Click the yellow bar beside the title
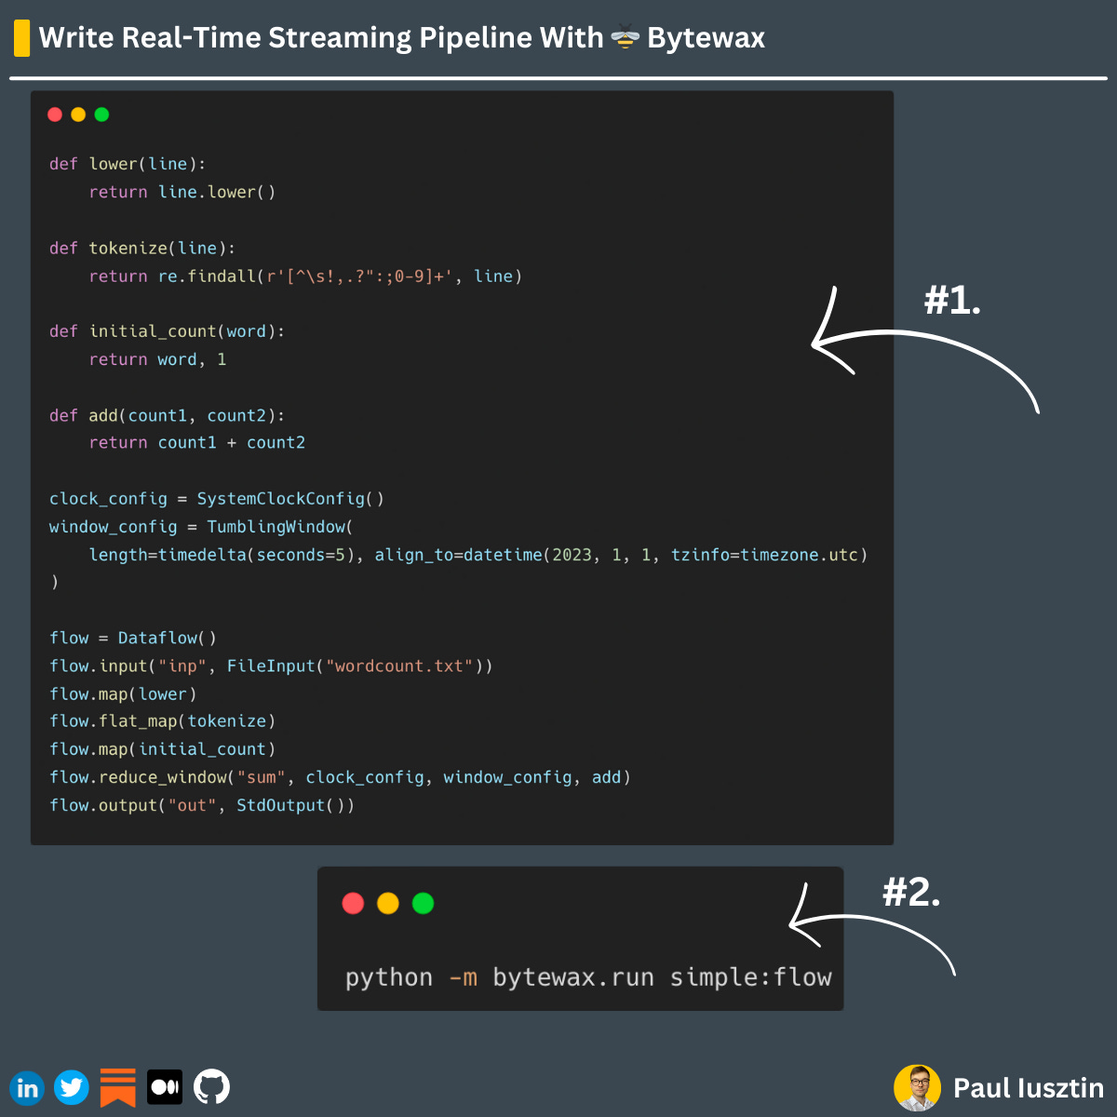The width and height of the screenshot is (1117, 1117). pyautogui.click(x=21, y=38)
